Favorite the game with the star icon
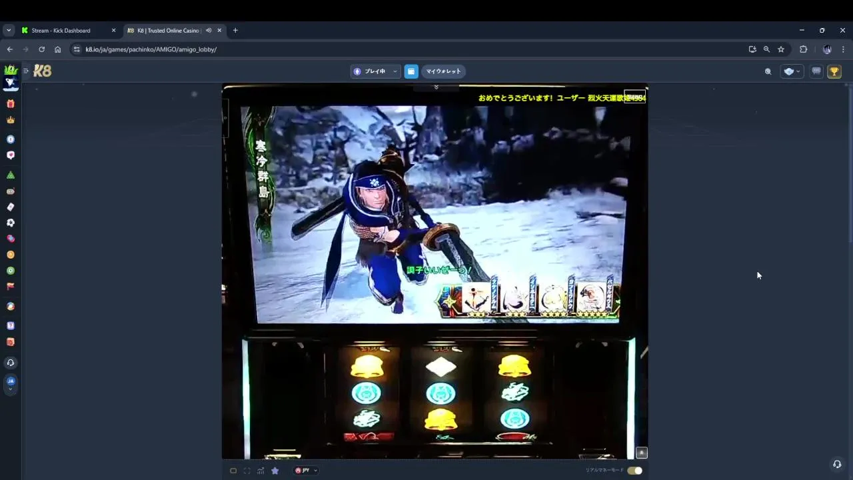Image resolution: width=853 pixels, height=480 pixels. coord(275,471)
